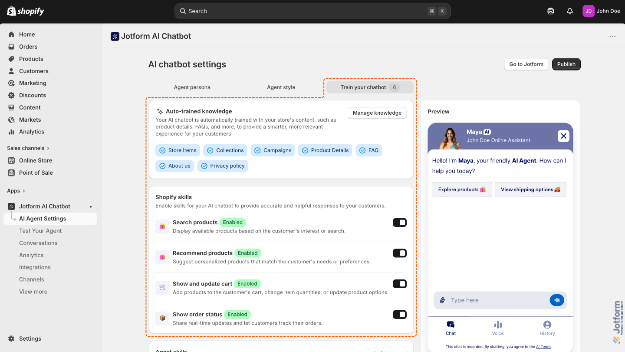This screenshot has width=625, height=352.
Task: Click the attachment paperclip in the chat input
Action: (x=443, y=300)
